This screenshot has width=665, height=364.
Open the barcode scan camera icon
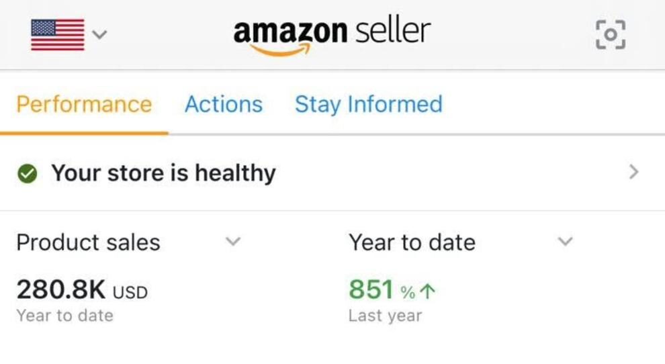pos(610,34)
